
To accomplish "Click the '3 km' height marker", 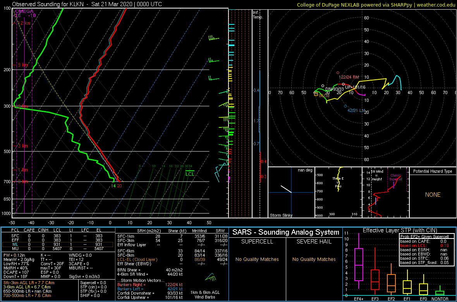I will (x=22, y=146).
